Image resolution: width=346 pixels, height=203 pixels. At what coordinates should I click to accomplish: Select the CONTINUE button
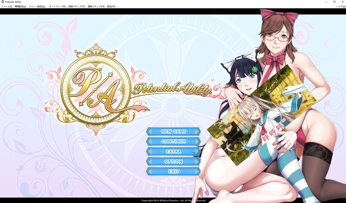173,141
